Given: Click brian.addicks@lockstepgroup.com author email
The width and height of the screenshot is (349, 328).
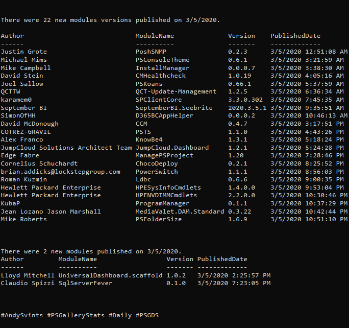Looking at the screenshot, I should (60, 172).
